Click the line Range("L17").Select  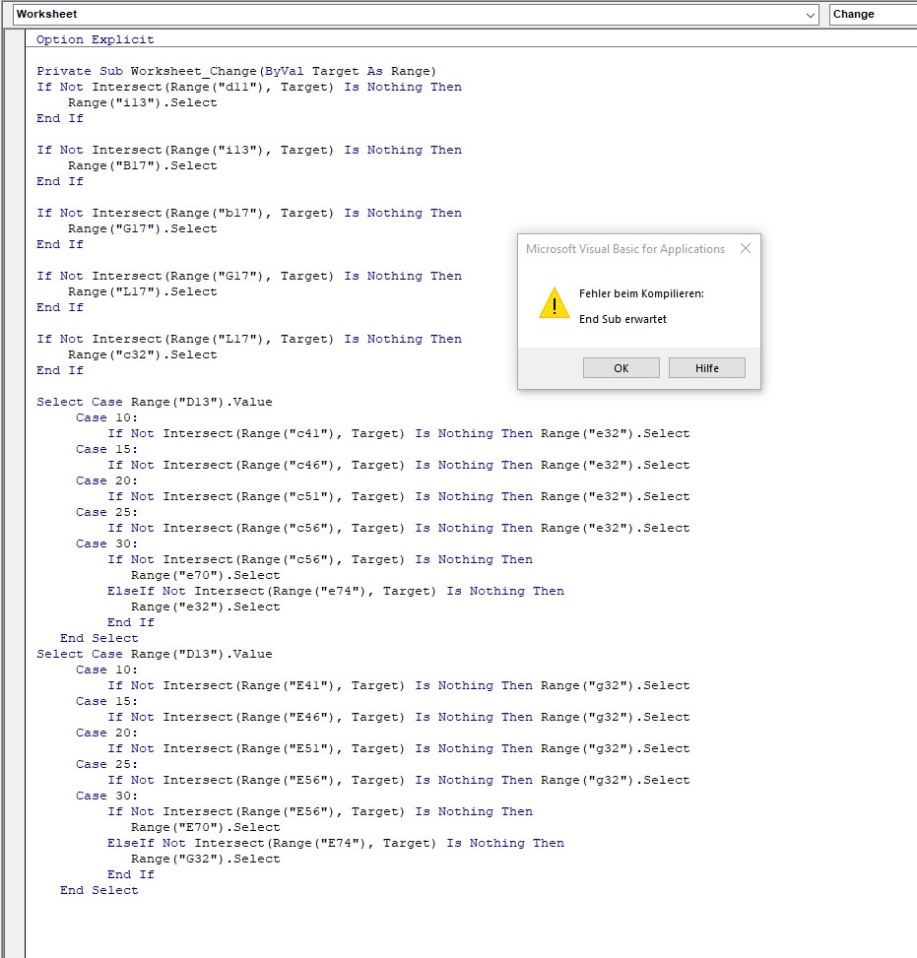(143, 291)
